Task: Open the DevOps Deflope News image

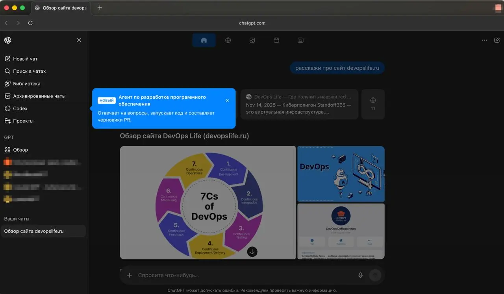Action: (341, 231)
